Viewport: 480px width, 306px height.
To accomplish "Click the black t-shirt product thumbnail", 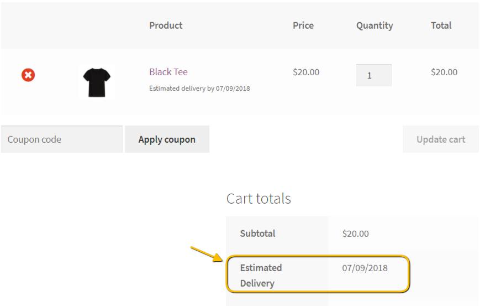I will 97,82.
